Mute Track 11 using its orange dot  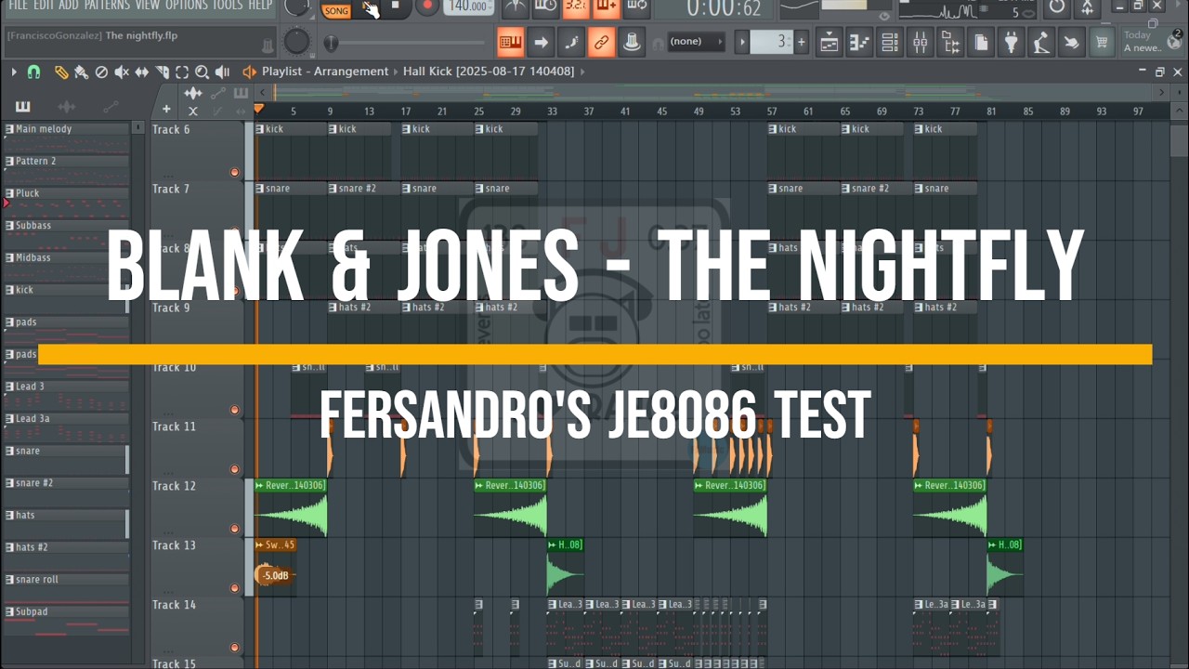click(x=234, y=469)
